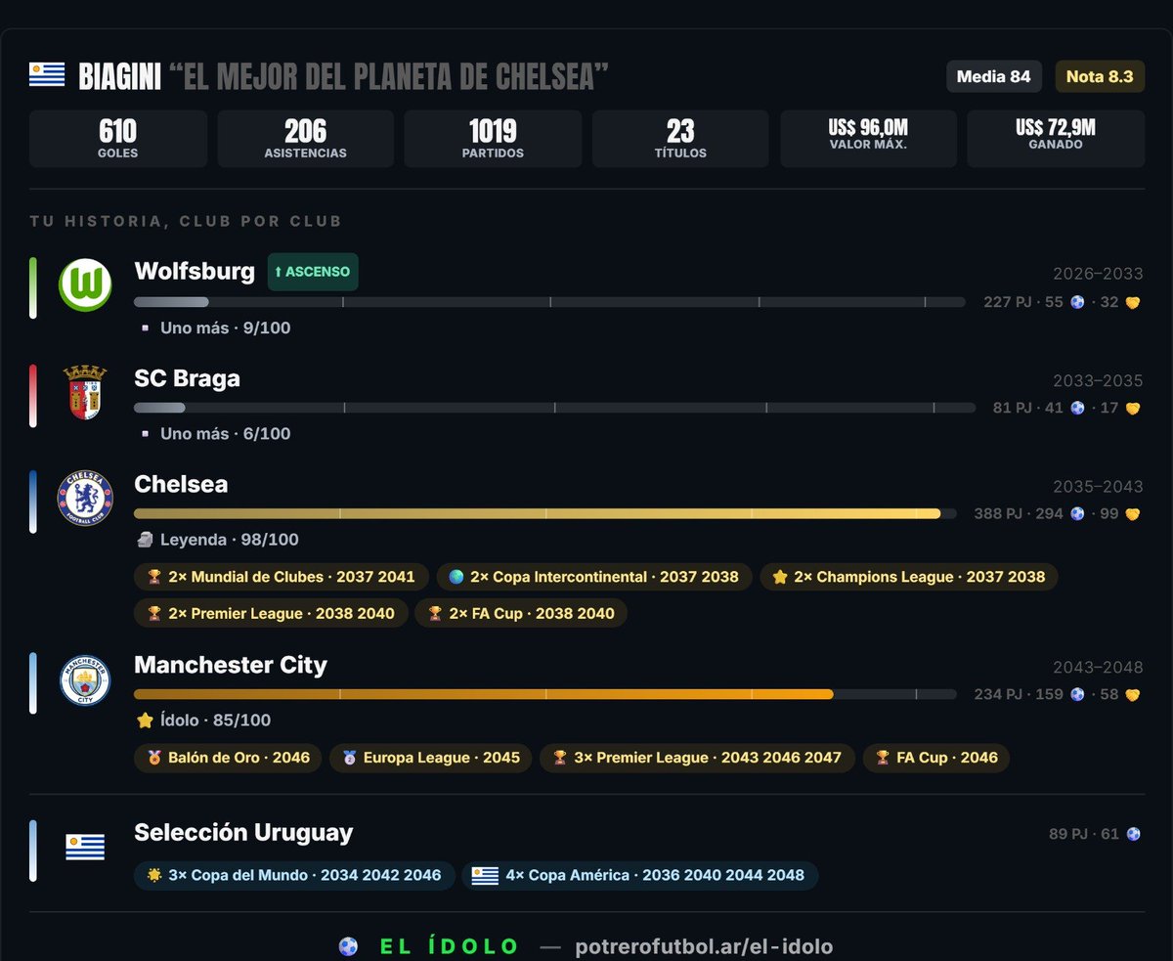The width and height of the screenshot is (1173, 961).
Task: Click the globe icon in Copa Intercontinental badge
Action: [x=456, y=577]
